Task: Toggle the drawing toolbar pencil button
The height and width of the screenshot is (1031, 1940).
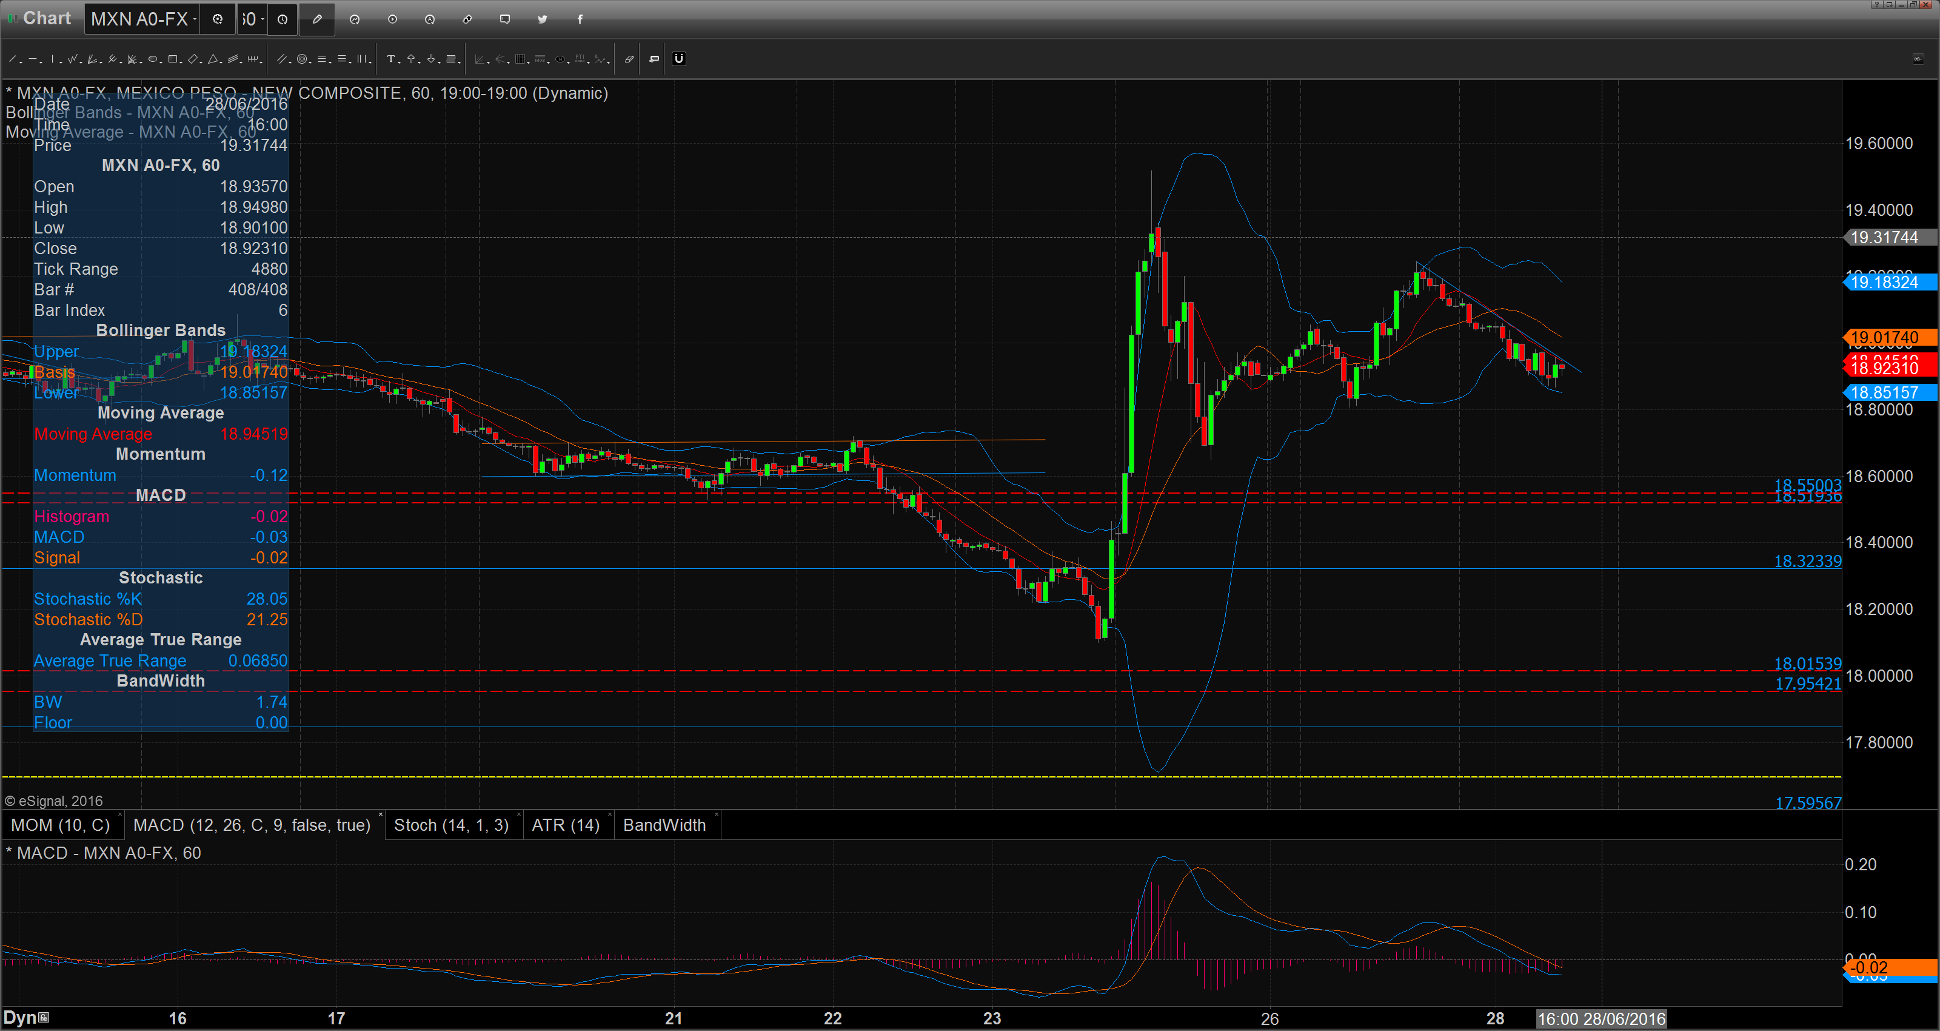Action: point(317,19)
